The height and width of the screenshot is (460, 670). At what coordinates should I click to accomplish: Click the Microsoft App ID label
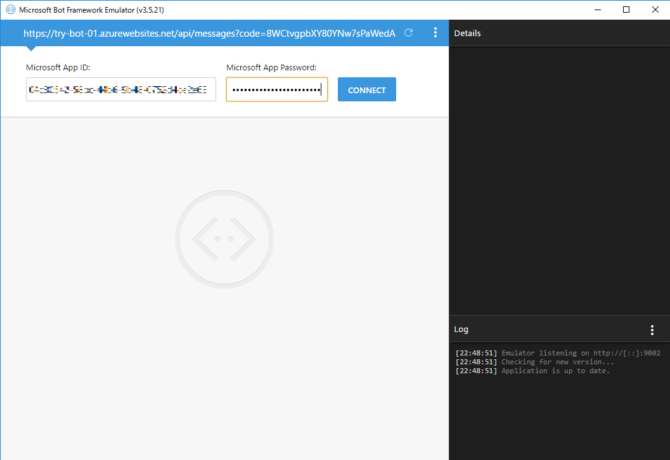click(58, 67)
